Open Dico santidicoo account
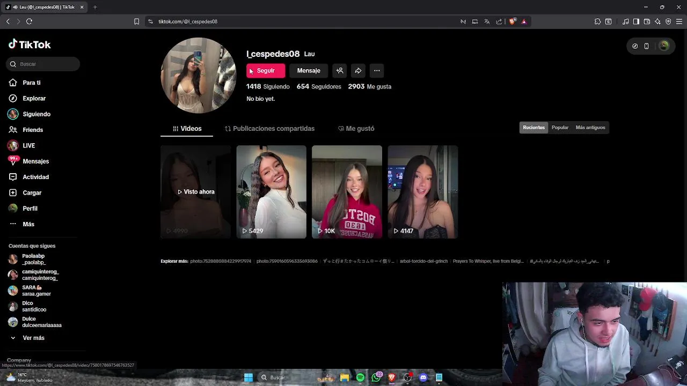Screen dimensions: 687x386 point(27,306)
